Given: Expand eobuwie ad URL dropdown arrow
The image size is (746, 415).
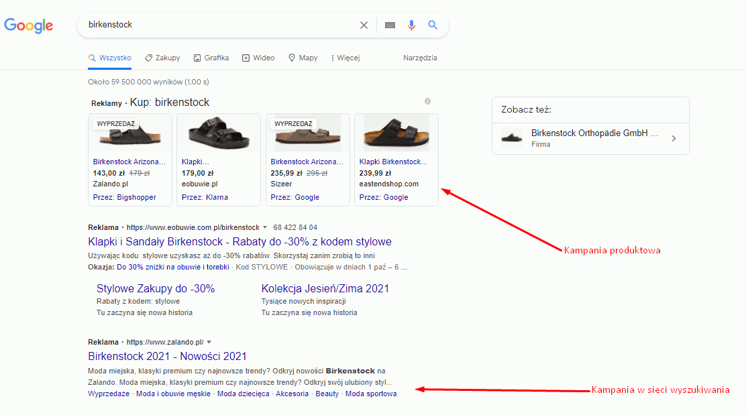Looking at the screenshot, I should (265, 227).
